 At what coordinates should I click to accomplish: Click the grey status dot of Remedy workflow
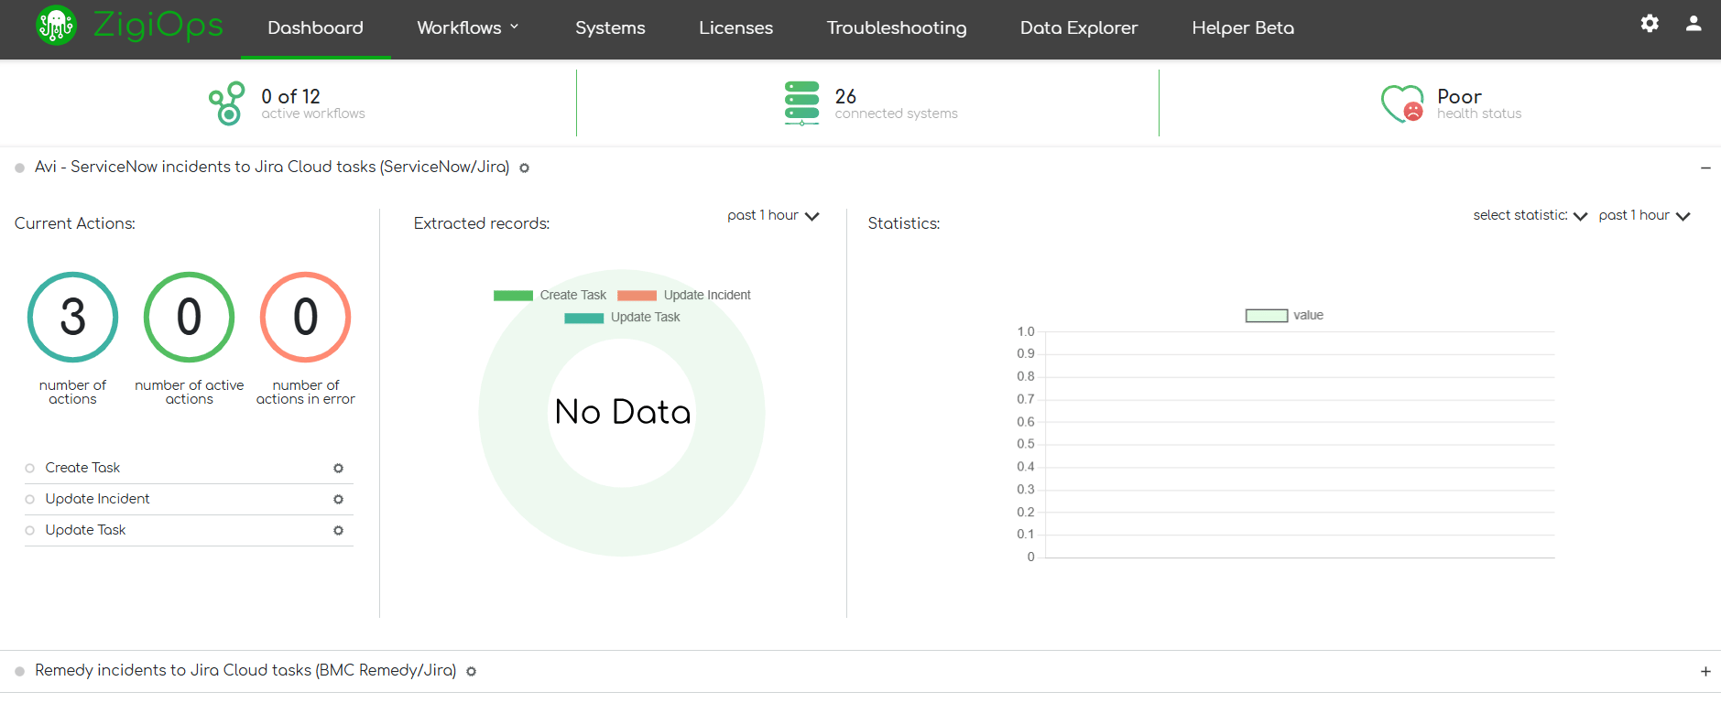pyautogui.click(x=19, y=672)
